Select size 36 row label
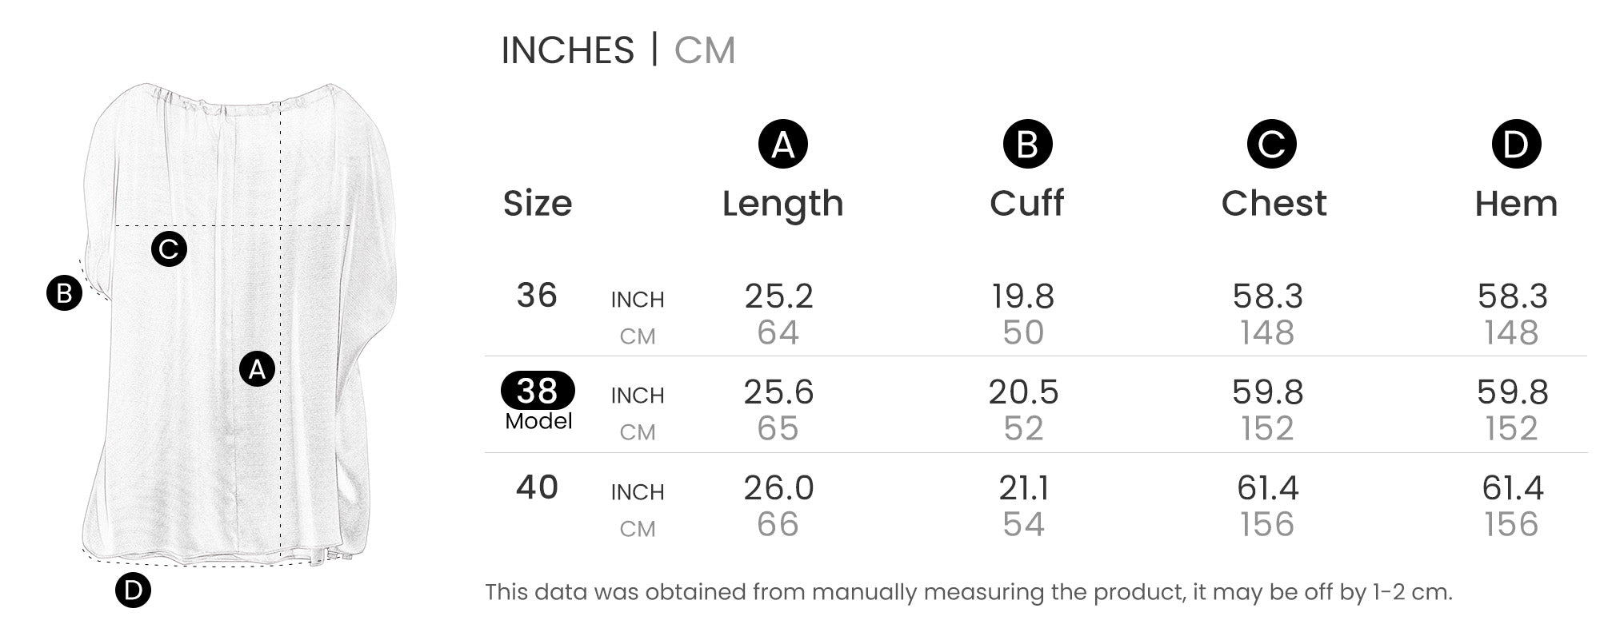Image resolution: width=1600 pixels, height=644 pixels. click(537, 296)
